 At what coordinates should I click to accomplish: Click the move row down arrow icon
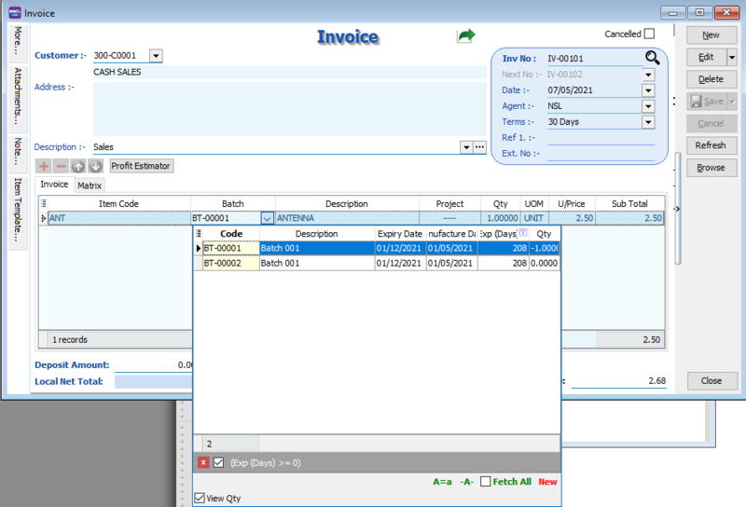(x=95, y=166)
